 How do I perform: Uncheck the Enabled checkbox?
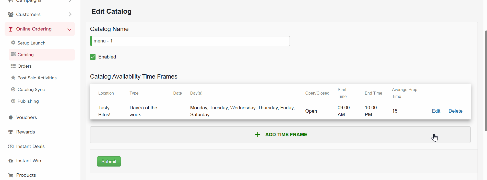pyautogui.click(x=93, y=57)
